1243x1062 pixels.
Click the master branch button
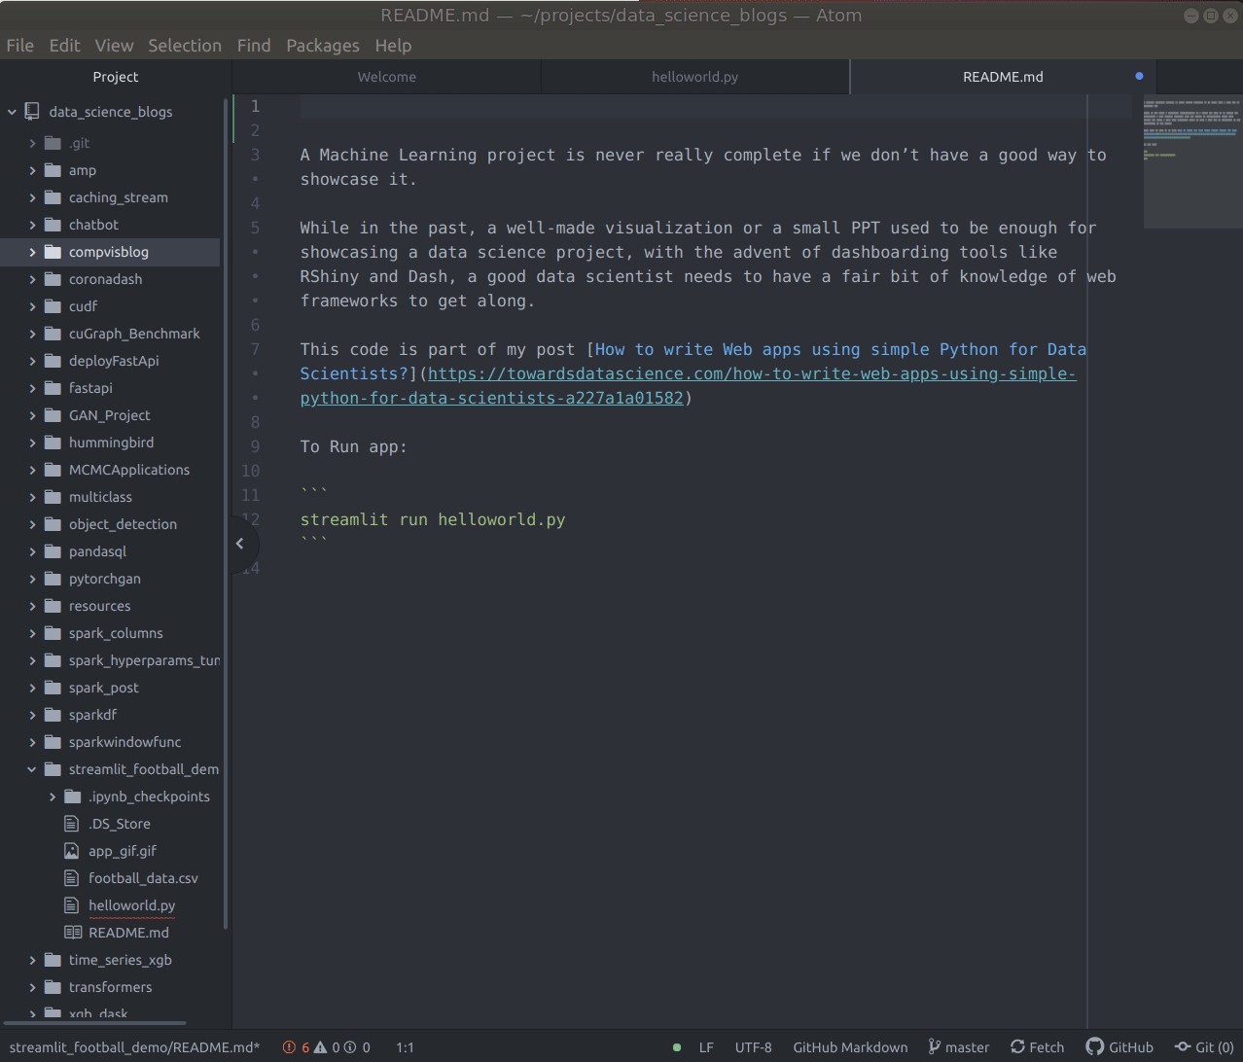[x=959, y=1047]
